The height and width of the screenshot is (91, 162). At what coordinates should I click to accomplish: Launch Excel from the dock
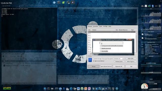tap(82, 88)
